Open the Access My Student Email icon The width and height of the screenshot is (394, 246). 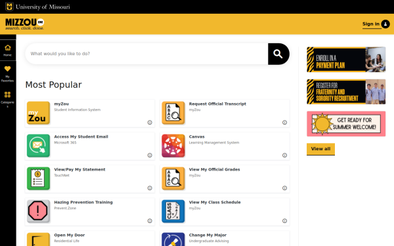click(38, 146)
